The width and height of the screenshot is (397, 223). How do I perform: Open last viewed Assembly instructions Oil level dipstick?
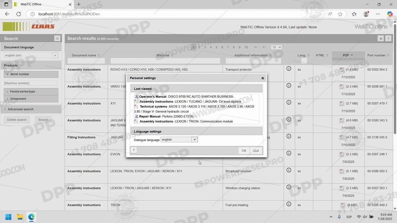(188, 102)
